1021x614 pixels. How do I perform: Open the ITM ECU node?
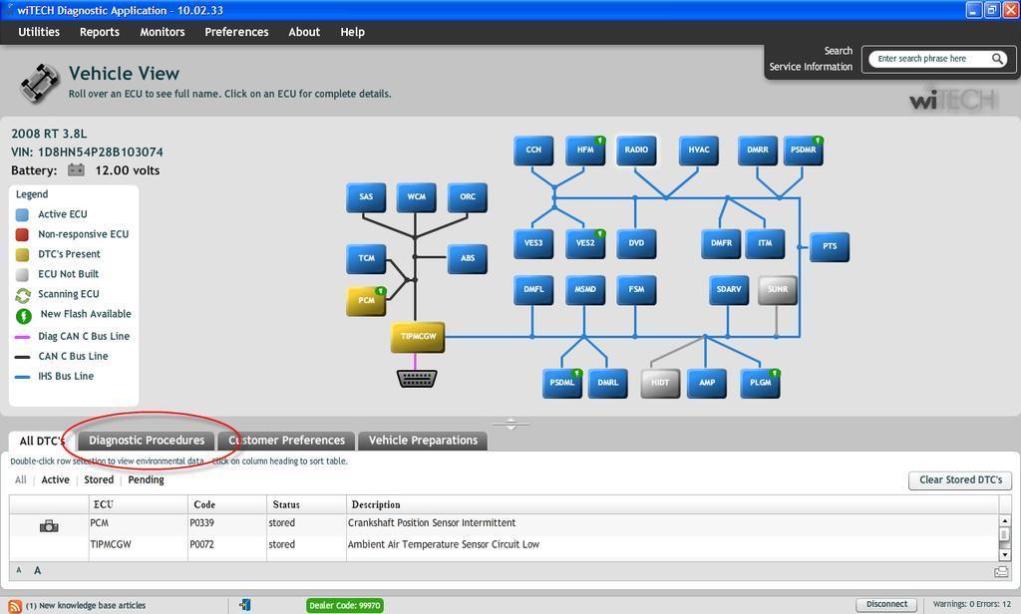765,243
